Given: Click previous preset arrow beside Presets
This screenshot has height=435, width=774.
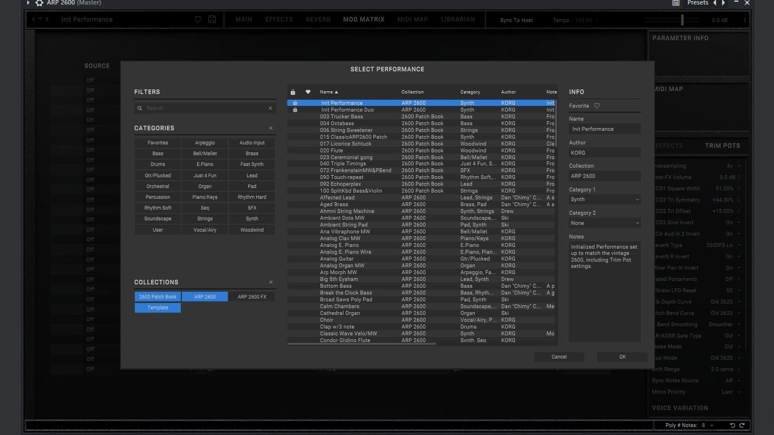Looking at the screenshot, I should click(x=715, y=3).
